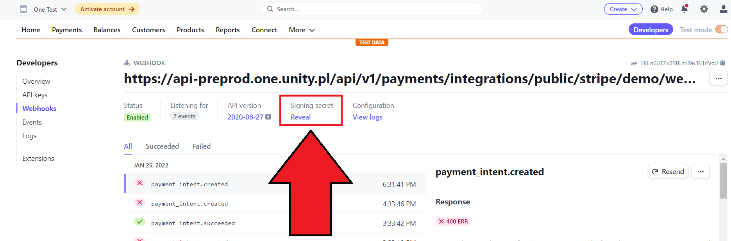Resend the payment_intent.created event

(x=668, y=171)
